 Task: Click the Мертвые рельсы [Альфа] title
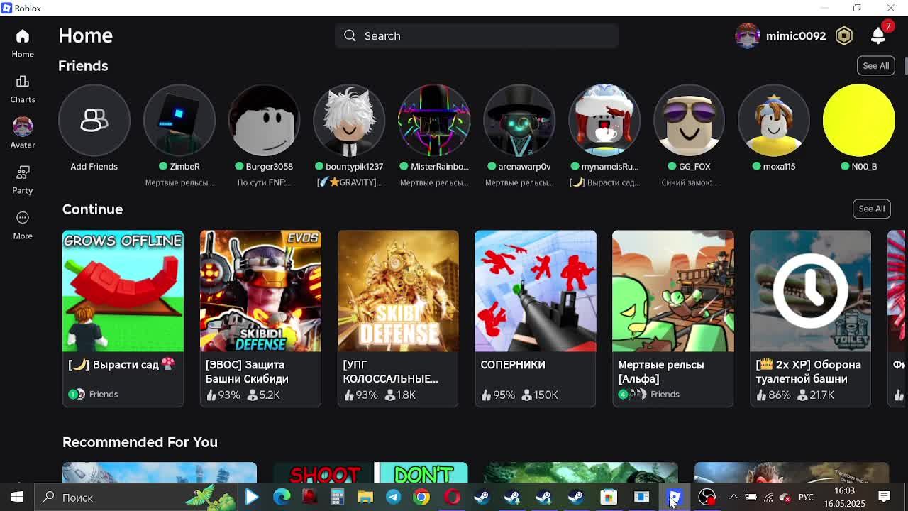click(661, 372)
